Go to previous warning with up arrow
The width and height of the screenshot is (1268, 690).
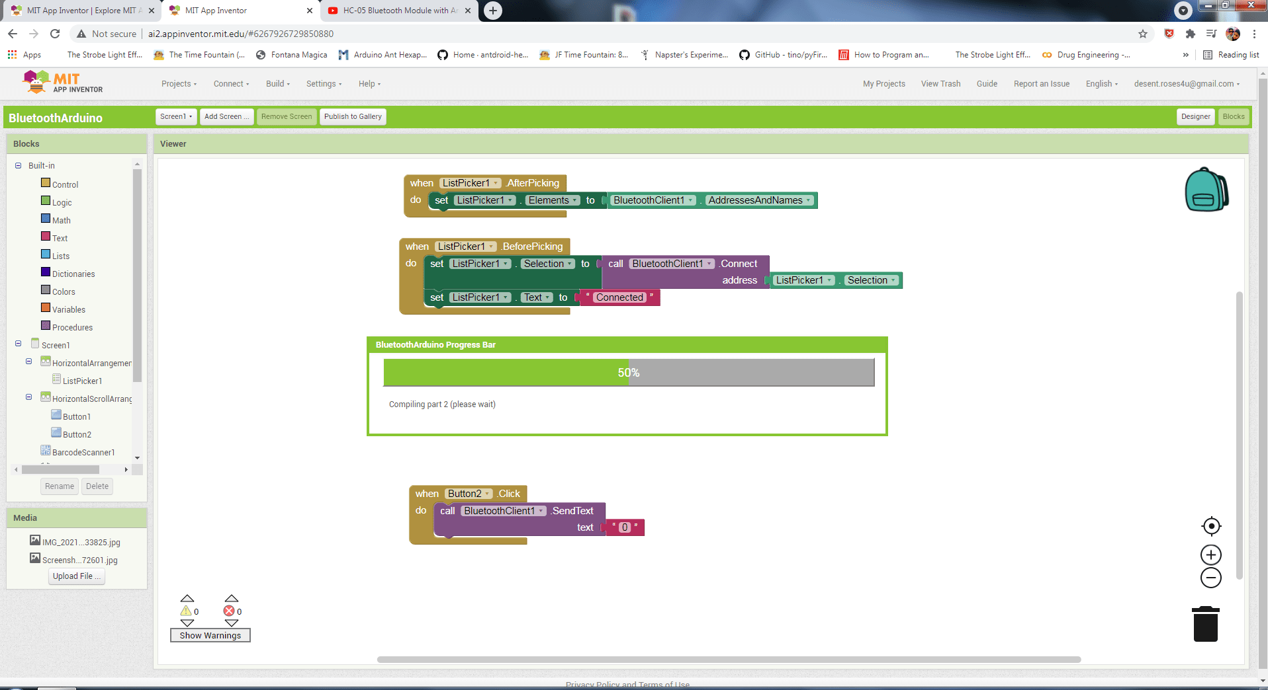187,598
